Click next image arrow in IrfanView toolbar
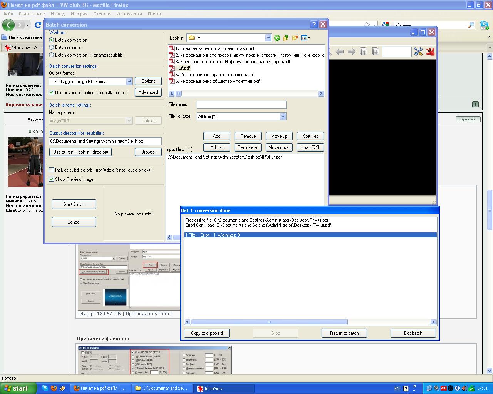 click(x=351, y=52)
